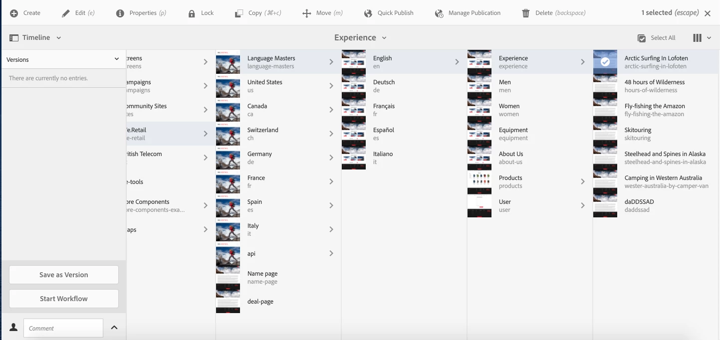This screenshot has height=340, width=720.
Task: Click the Select All checkmark icon
Action: tap(642, 38)
